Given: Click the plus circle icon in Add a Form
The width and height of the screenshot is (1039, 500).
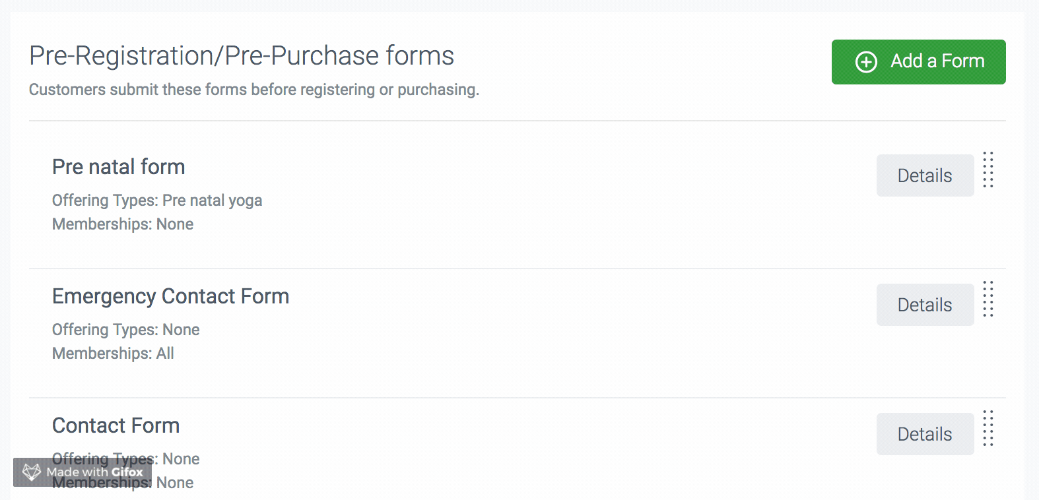Looking at the screenshot, I should point(866,62).
